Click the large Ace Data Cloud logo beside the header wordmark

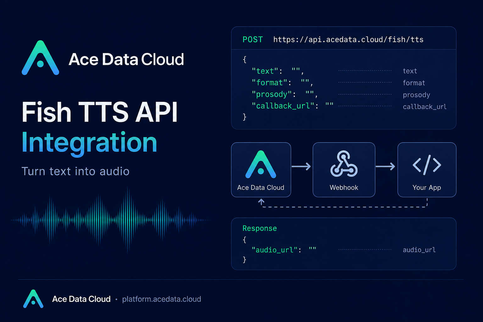point(40,58)
